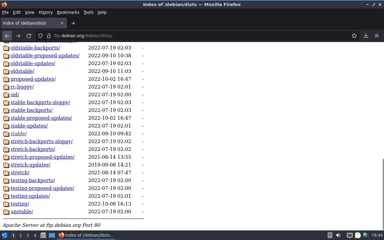
Task: Open the stretch-updates/ directory
Action: click(30, 165)
